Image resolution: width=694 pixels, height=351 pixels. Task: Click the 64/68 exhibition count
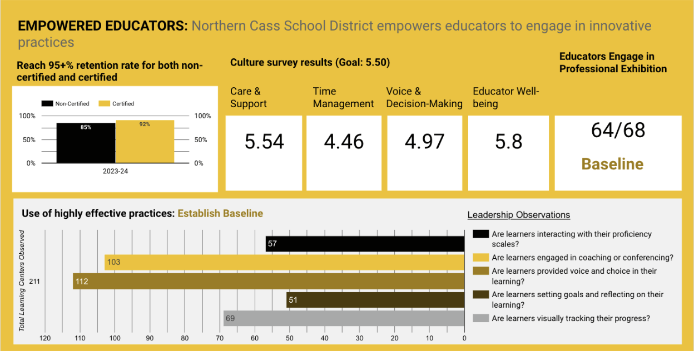click(x=618, y=130)
